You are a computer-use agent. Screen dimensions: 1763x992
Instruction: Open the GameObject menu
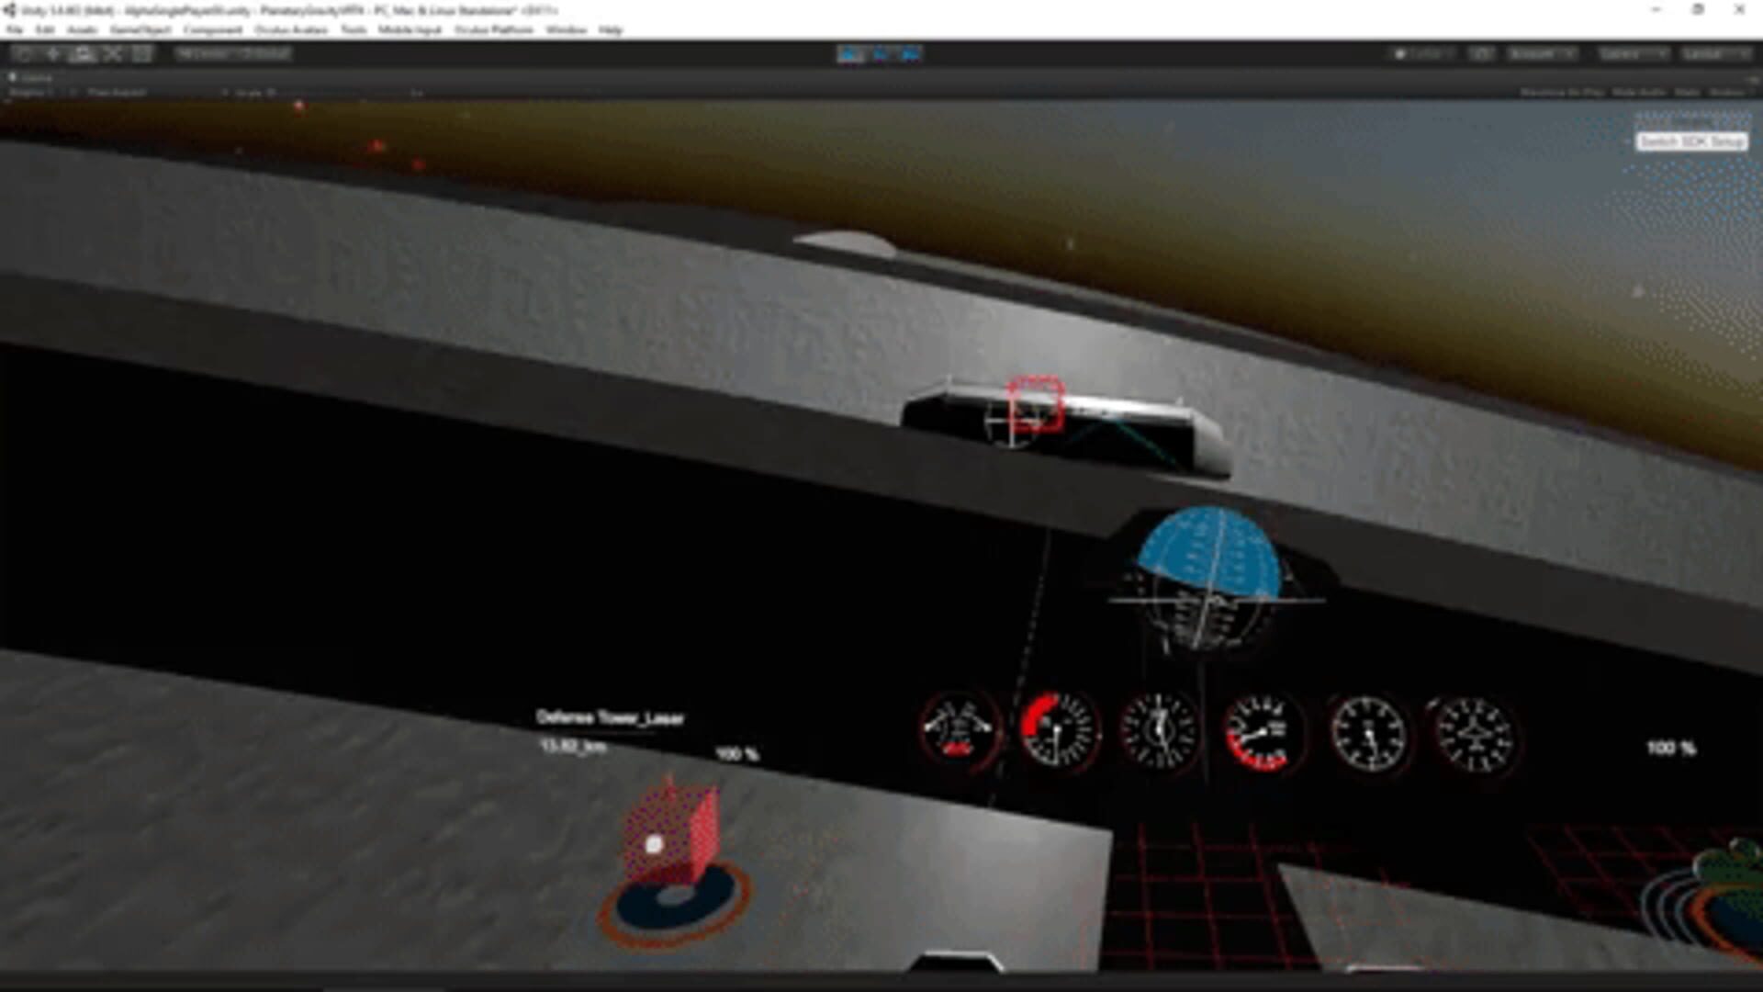click(140, 30)
